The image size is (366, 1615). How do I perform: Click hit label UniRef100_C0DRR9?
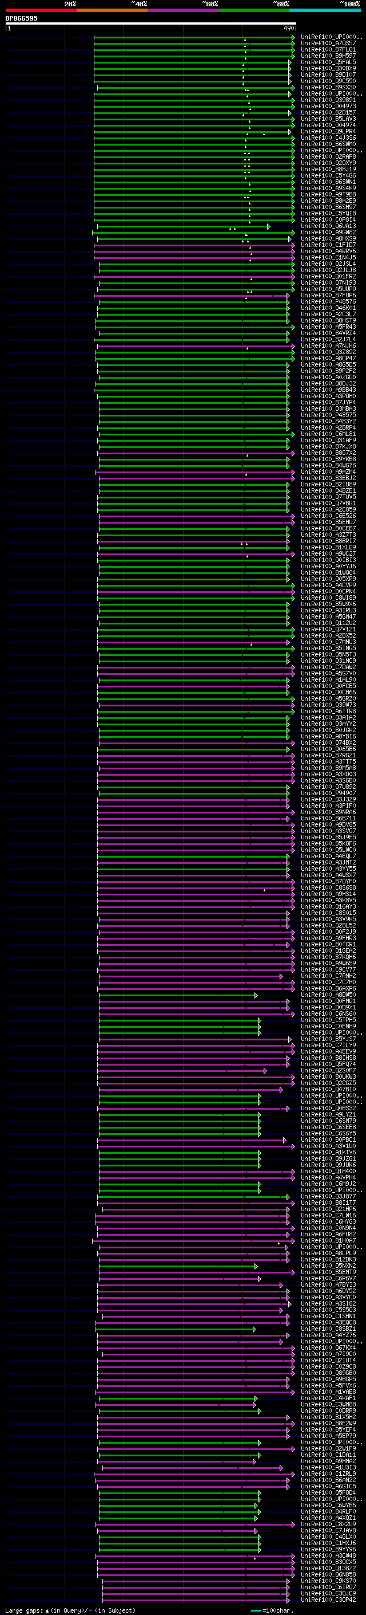click(x=328, y=1410)
